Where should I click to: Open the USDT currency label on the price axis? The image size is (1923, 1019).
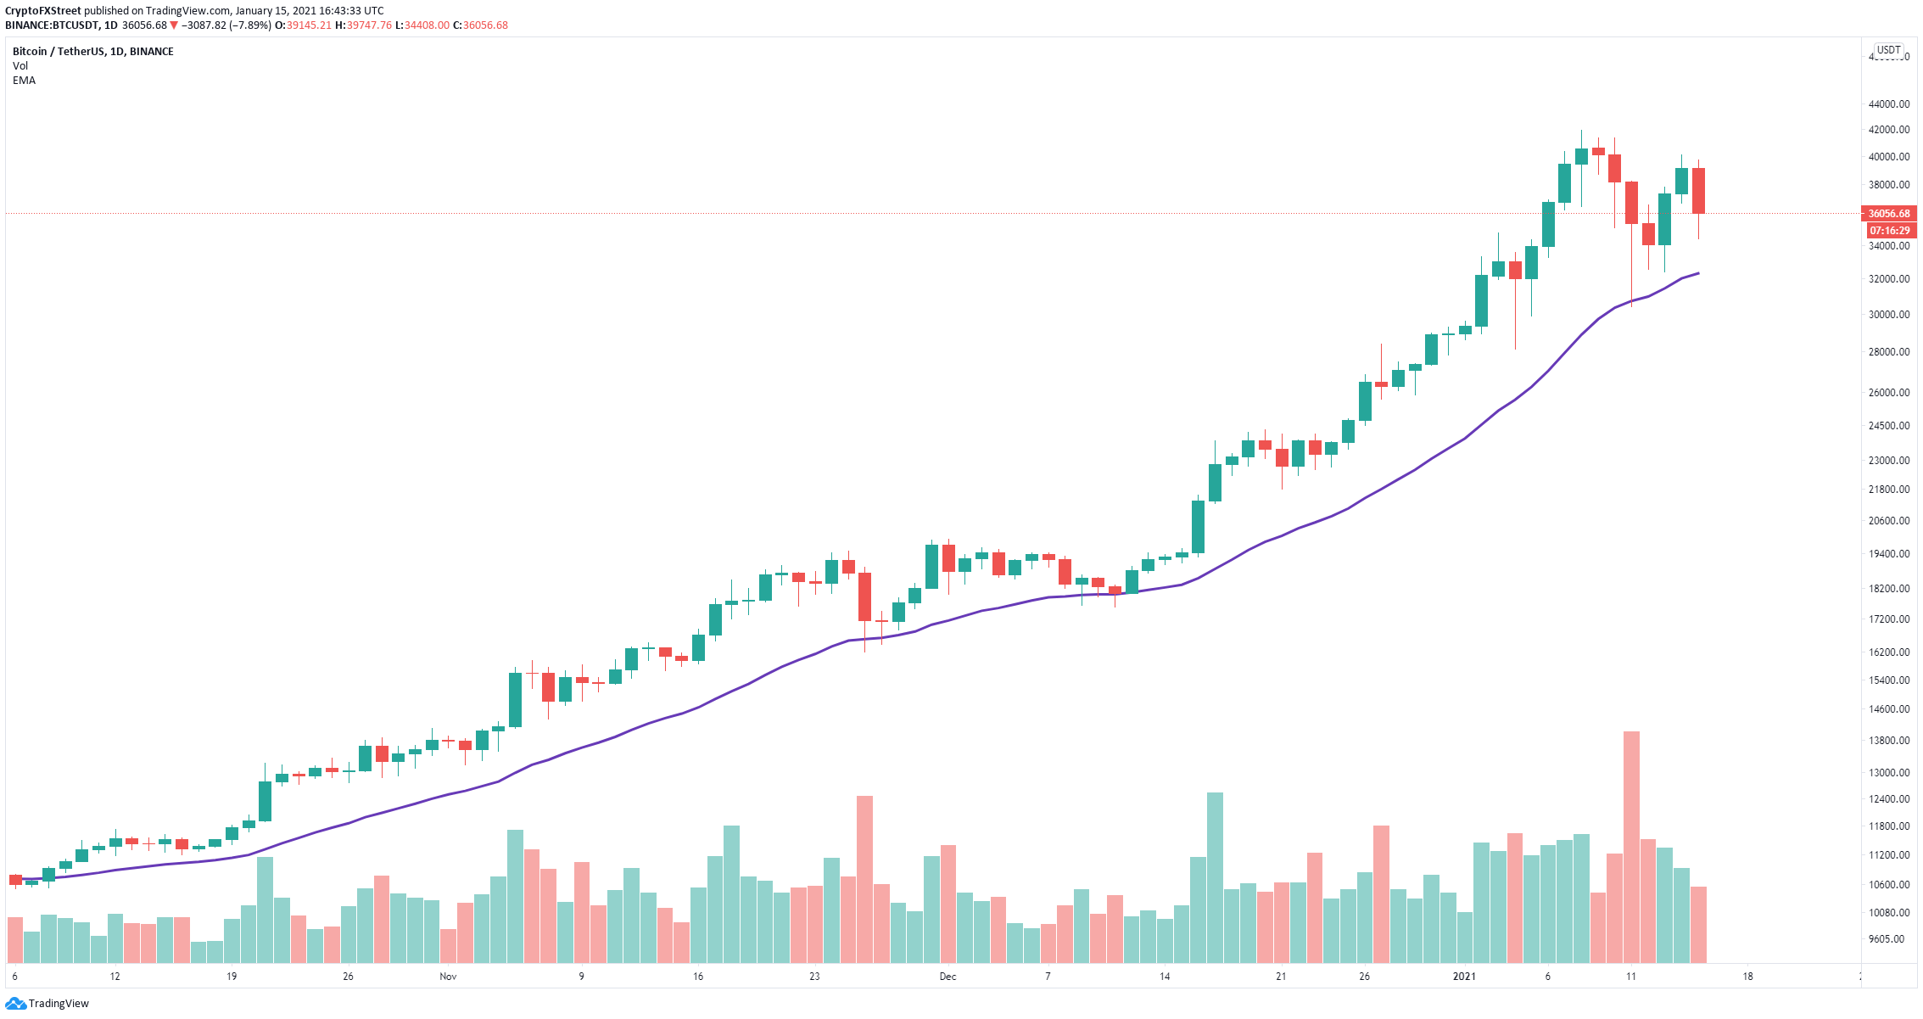point(1888,50)
